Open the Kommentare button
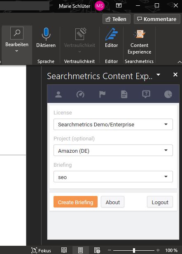The width and height of the screenshot is (182, 254). pyautogui.click(x=157, y=19)
